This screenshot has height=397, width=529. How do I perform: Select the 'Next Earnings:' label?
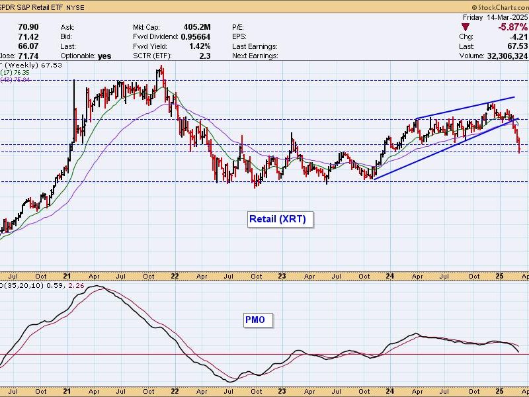tap(255, 56)
